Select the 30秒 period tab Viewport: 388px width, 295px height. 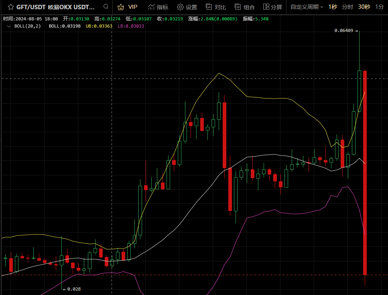[x=364, y=7]
